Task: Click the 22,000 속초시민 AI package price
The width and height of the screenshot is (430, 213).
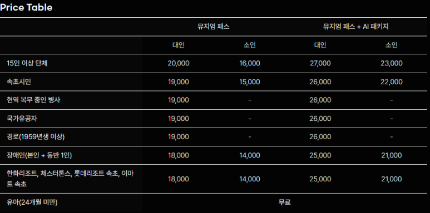Action: [391, 82]
